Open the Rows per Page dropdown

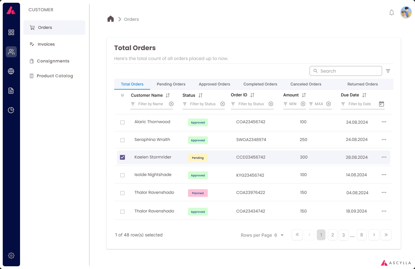pos(282,235)
